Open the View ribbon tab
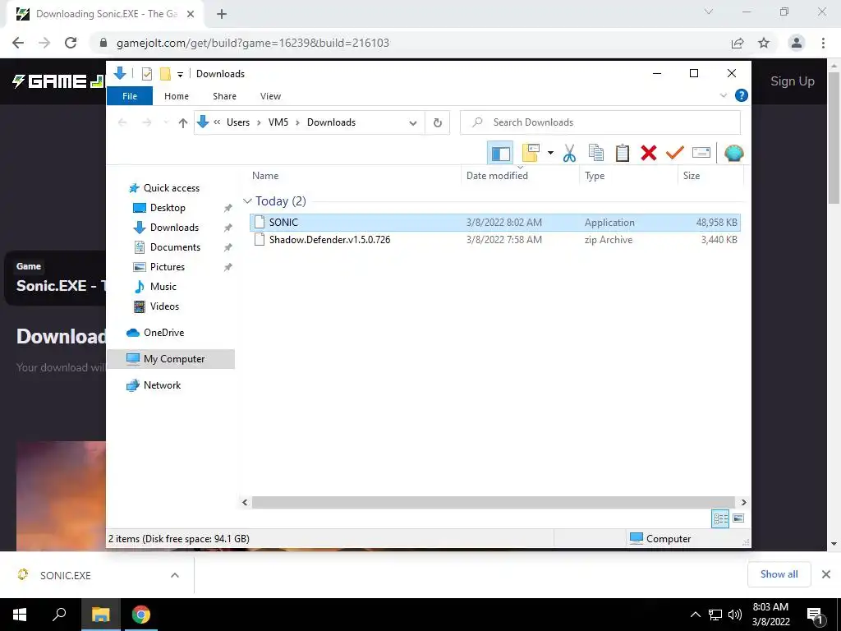The width and height of the screenshot is (841, 631). [270, 96]
